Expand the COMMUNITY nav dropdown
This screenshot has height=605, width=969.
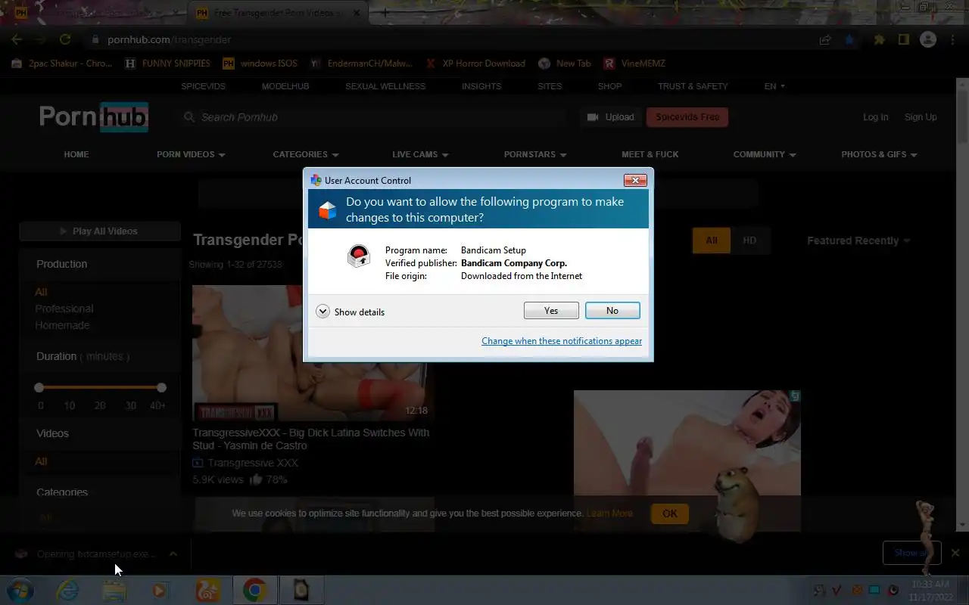(x=765, y=154)
